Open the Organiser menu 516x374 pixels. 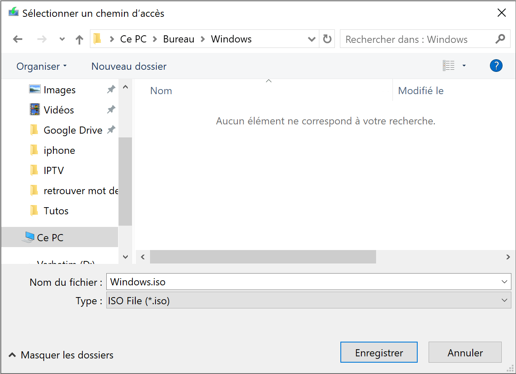pos(41,66)
